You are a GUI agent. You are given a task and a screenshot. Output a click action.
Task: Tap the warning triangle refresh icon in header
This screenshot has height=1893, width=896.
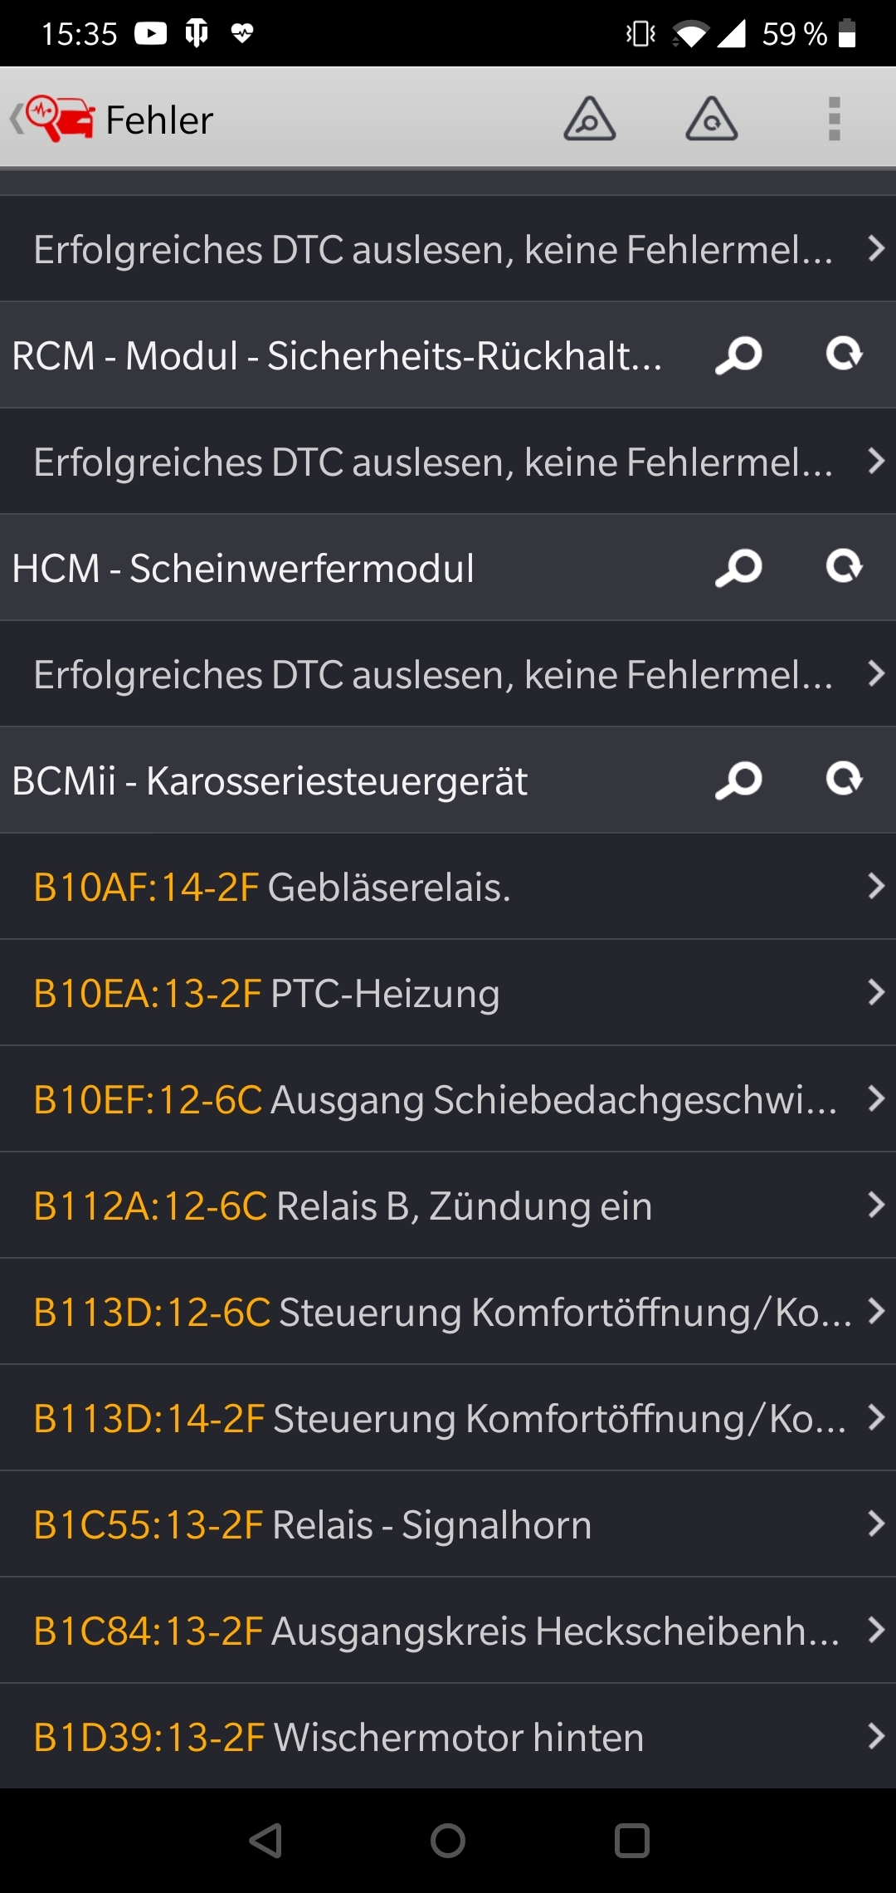point(711,119)
